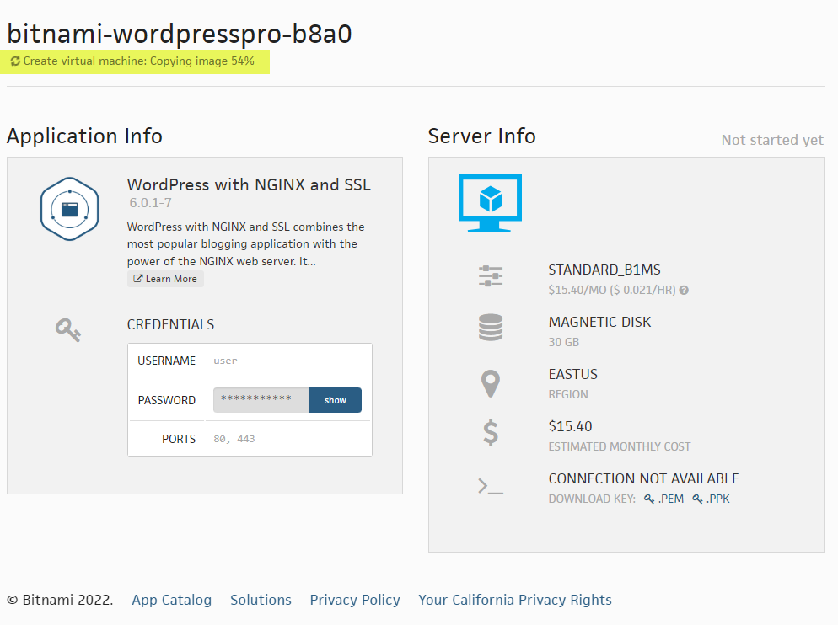This screenshot has width=838, height=625.
Task: Open the Solutions page
Action: (x=261, y=600)
